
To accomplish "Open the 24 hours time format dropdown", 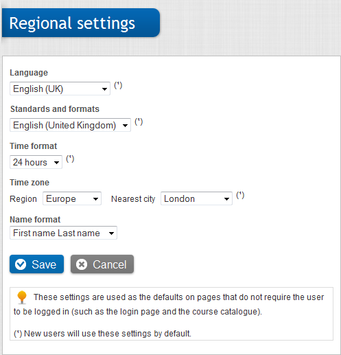I will click(36, 162).
